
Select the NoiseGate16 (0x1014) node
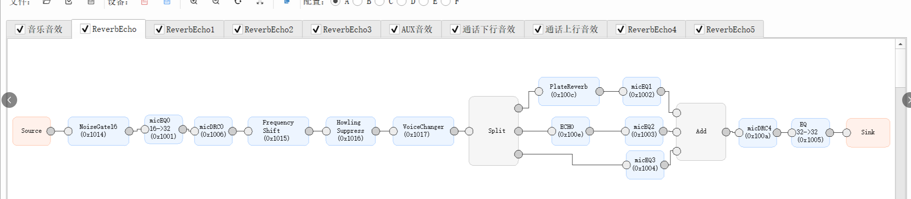coord(98,131)
